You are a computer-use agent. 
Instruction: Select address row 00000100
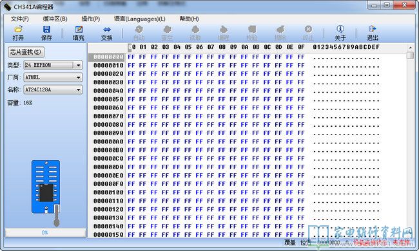pos(108,192)
